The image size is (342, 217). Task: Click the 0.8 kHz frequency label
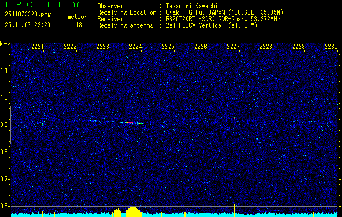[4, 152]
